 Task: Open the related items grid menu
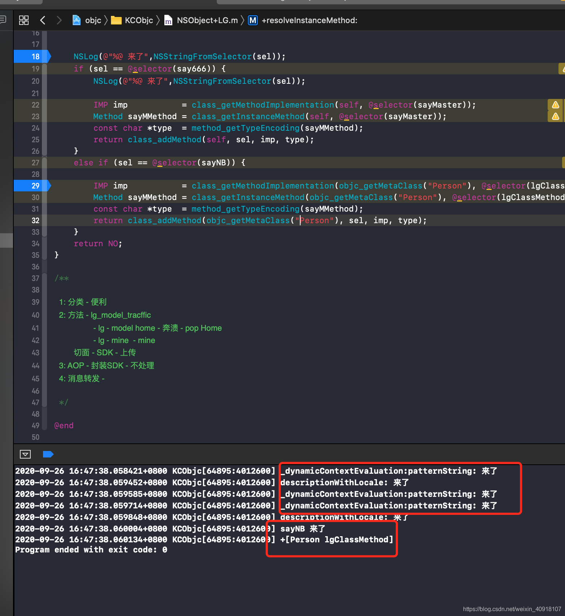pyautogui.click(x=24, y=20)
